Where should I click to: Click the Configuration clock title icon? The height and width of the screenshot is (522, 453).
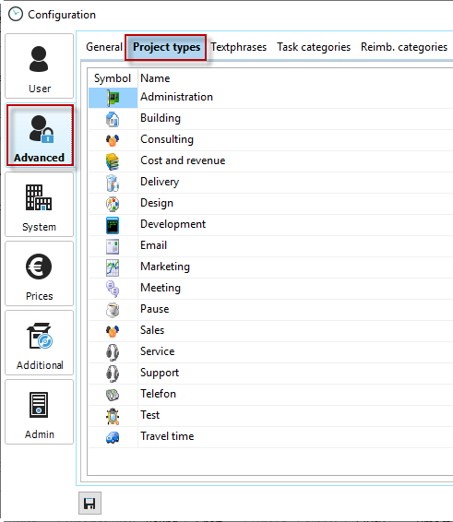[x=16, y=15]
